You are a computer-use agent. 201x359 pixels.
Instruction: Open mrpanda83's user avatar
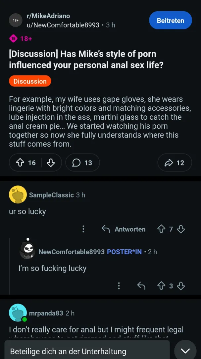[18, 313]
